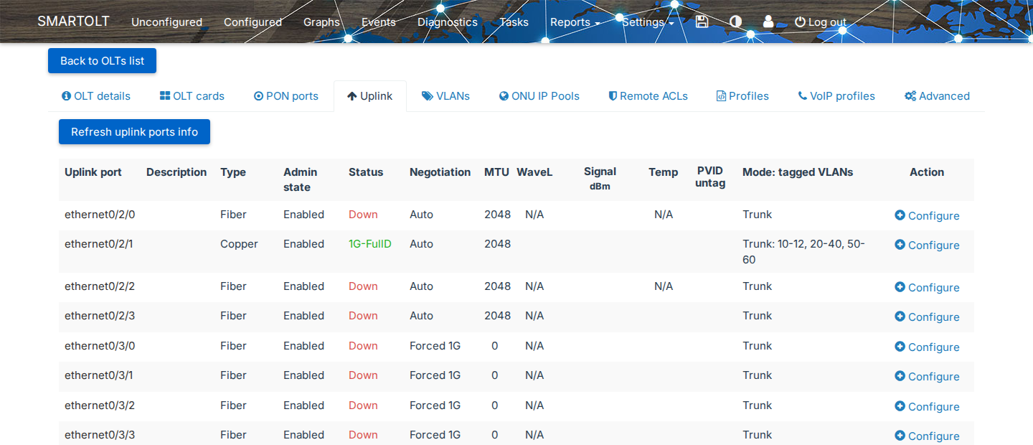1033x445 pixels.
Task: Click Back to OLTs list button
Action: coord(102,61)
